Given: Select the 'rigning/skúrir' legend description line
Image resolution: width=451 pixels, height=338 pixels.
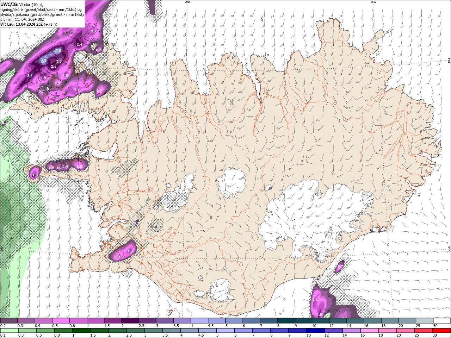Looking at the screenshot, I should click(x=42, y=9).
